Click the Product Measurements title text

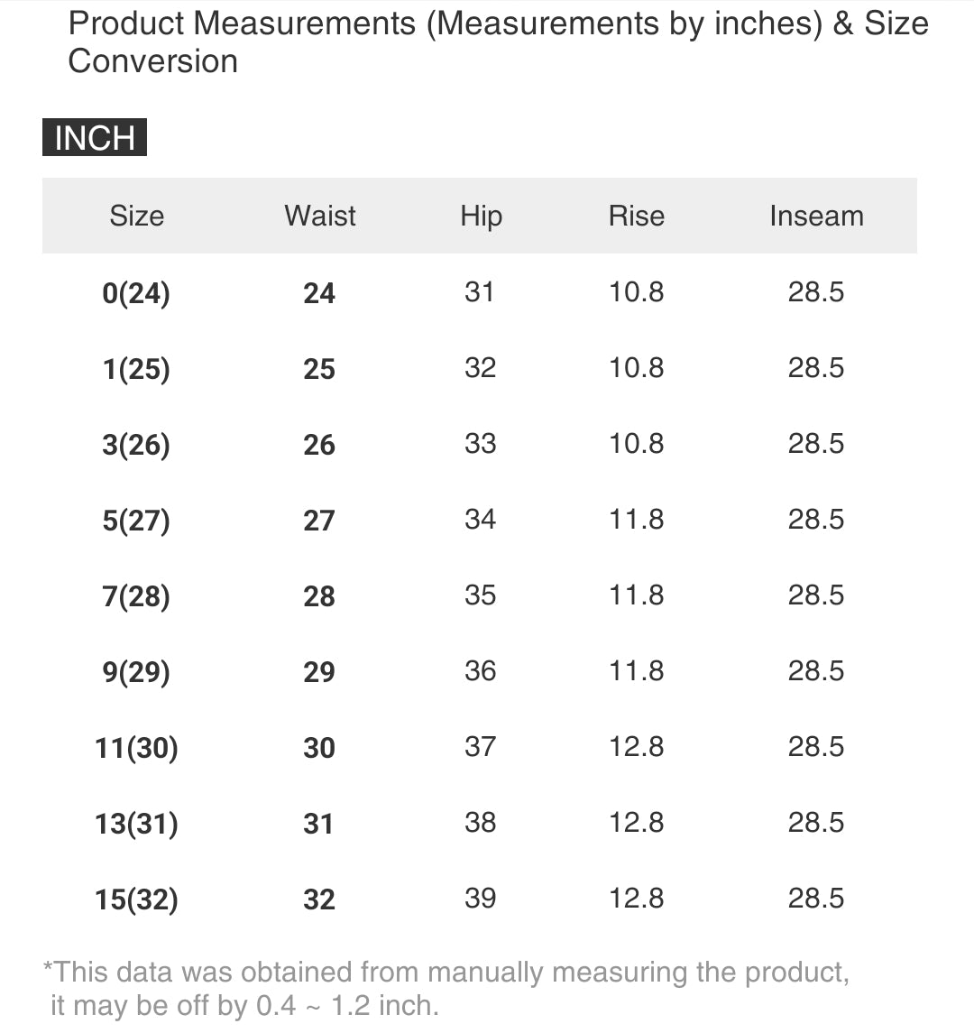pos(498,42)
